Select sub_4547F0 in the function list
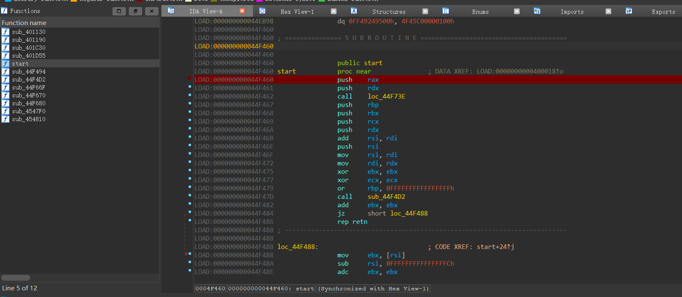This screenshot has height=297, width=682. (x=28, y=111)
